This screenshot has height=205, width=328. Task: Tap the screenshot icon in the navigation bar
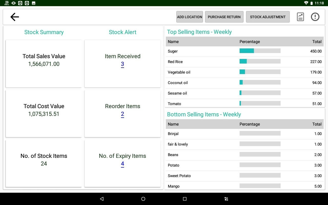tap(226, 199)
